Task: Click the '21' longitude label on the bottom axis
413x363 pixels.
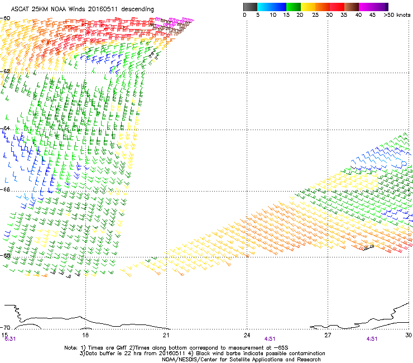Action: pyautogui.click(x=166, y=335)
